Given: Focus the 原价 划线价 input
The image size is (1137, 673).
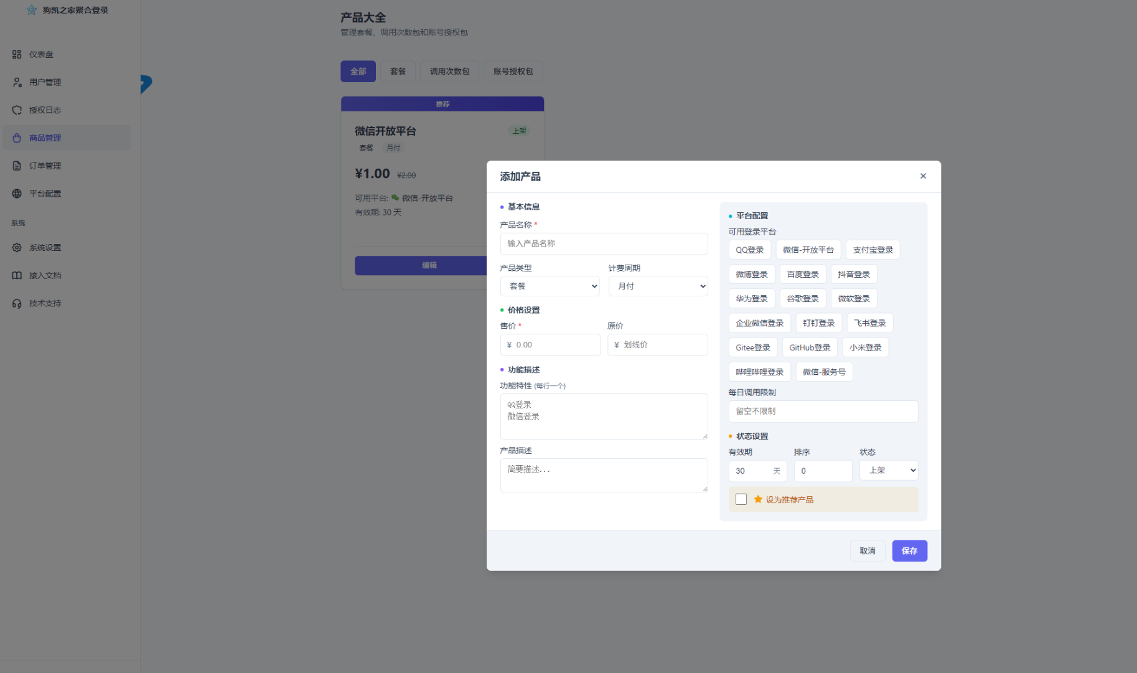Looking at the screenshot, I should [658, 345].
